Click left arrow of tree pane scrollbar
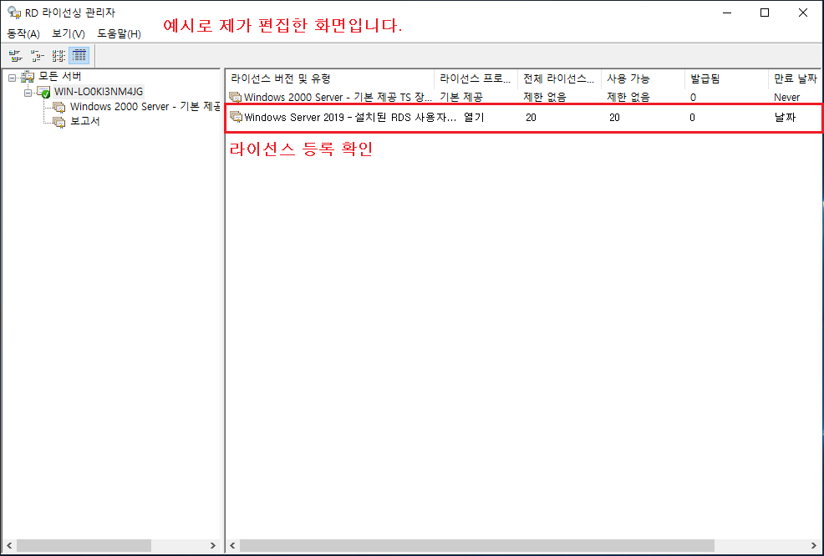Viewport: 824px width, 556px height. click(9, 545)
